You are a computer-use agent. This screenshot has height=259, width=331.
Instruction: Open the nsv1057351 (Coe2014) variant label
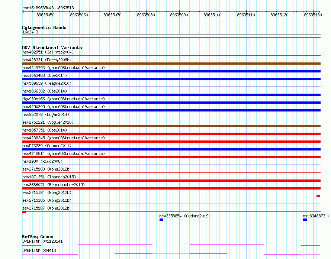point(45,130)
